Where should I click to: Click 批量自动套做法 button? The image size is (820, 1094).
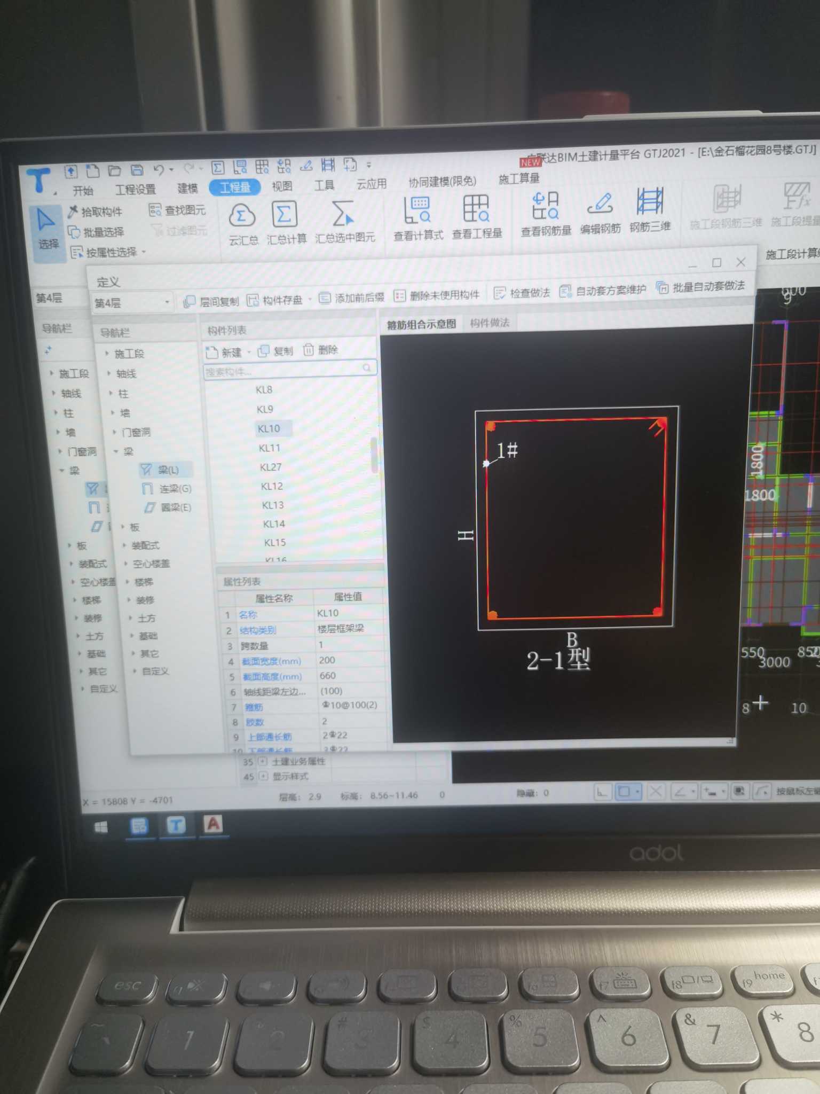(x=700, y=287)
